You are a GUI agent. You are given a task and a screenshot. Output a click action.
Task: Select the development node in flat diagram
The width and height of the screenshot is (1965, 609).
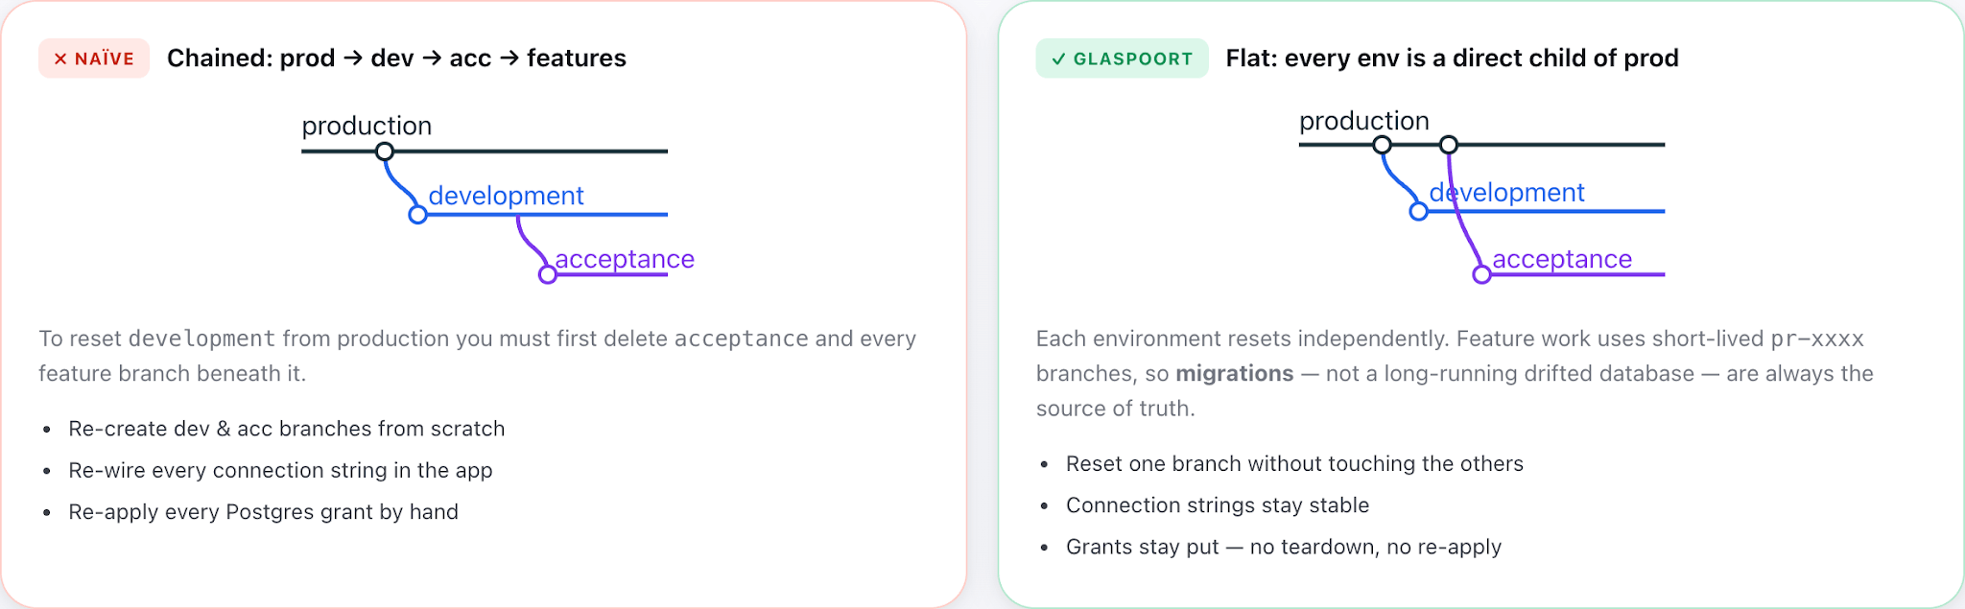[x=1418, y=211]
